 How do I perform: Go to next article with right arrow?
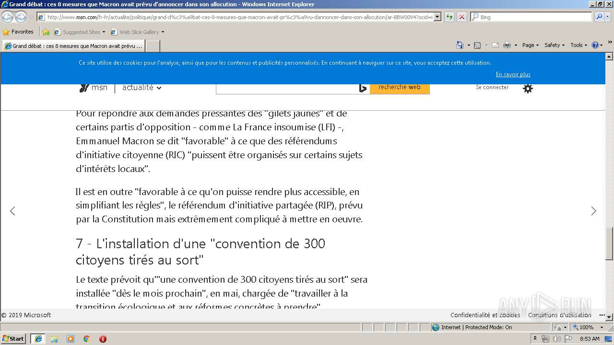coord(593,211)
